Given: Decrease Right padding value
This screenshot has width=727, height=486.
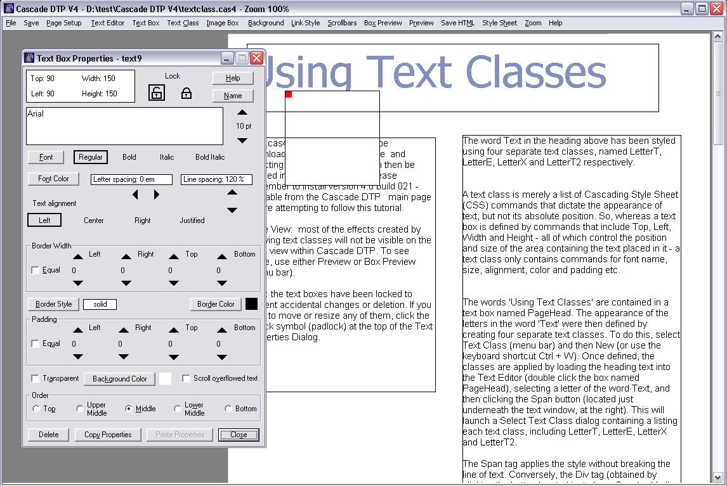Looking at the screenshot, I should 123,357.
